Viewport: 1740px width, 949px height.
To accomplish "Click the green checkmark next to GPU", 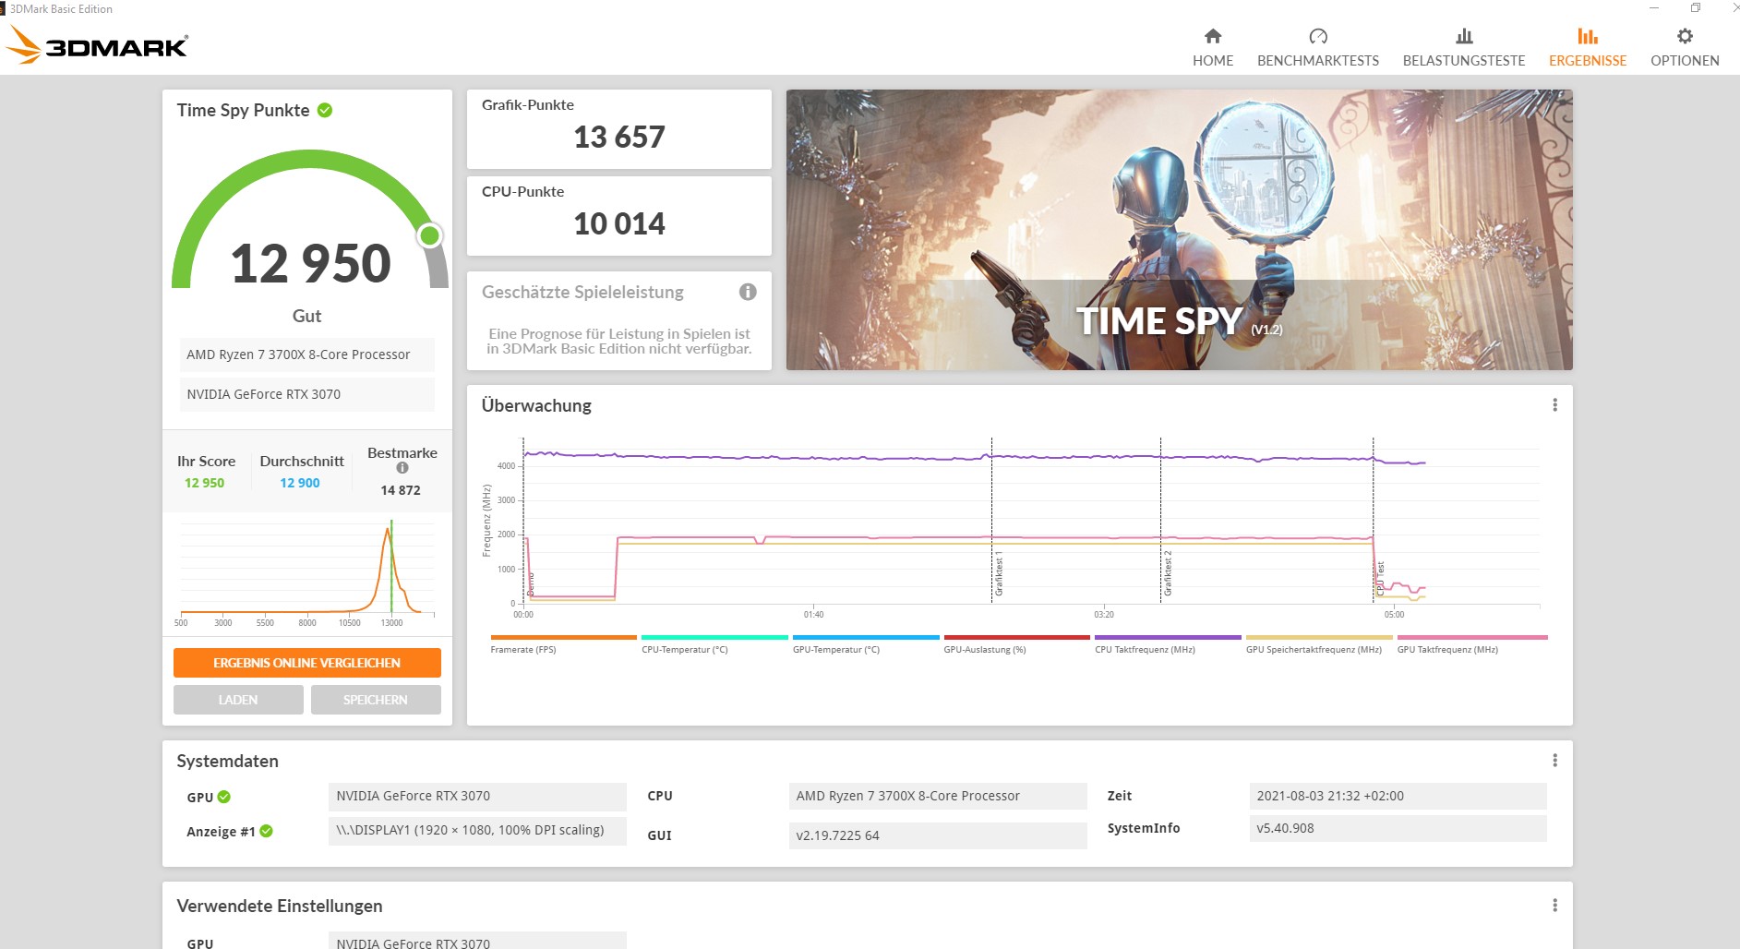I will coord(224,797).
